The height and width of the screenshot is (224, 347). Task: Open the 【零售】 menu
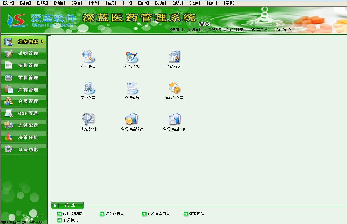76,3
